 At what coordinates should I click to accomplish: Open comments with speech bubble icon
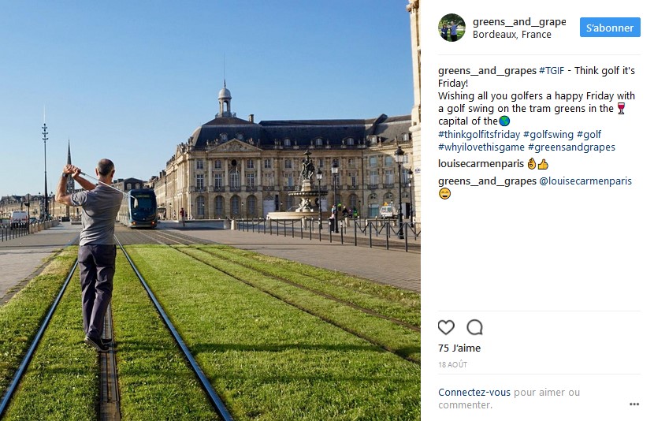(x=474, y=327)
